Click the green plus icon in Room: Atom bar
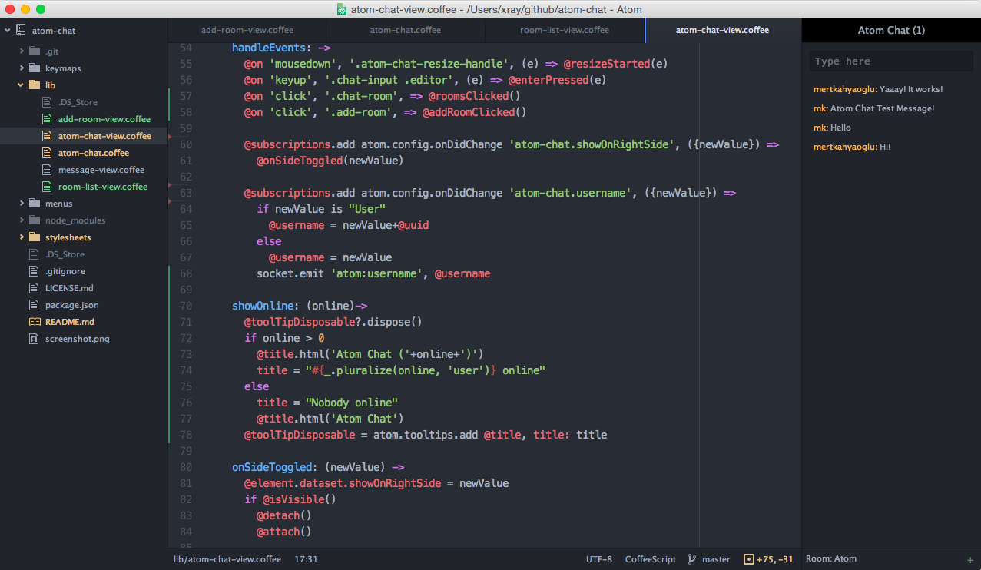 coord(970,559)
